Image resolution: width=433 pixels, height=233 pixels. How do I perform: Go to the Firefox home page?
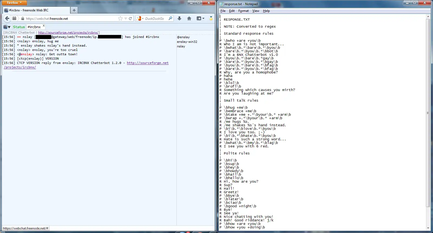(x=189, y=18)
